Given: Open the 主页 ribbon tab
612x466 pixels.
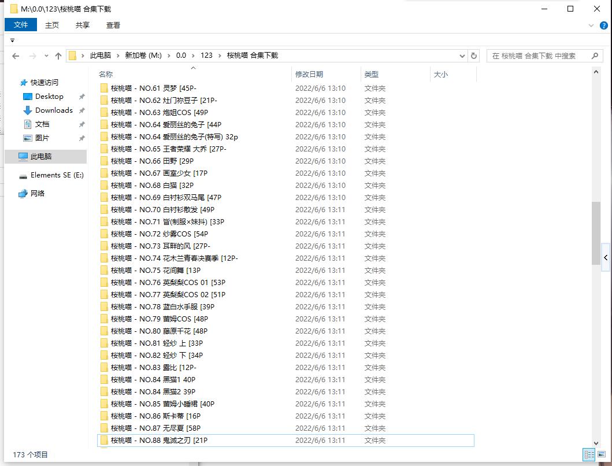Looking at the screenshot, I should [x=52, y=25].
